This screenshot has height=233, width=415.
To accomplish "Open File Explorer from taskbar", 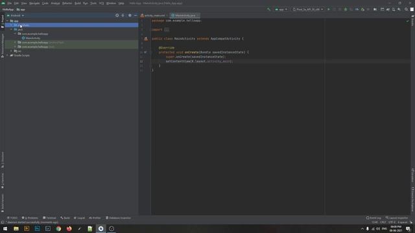I will (x=16, y=228).
